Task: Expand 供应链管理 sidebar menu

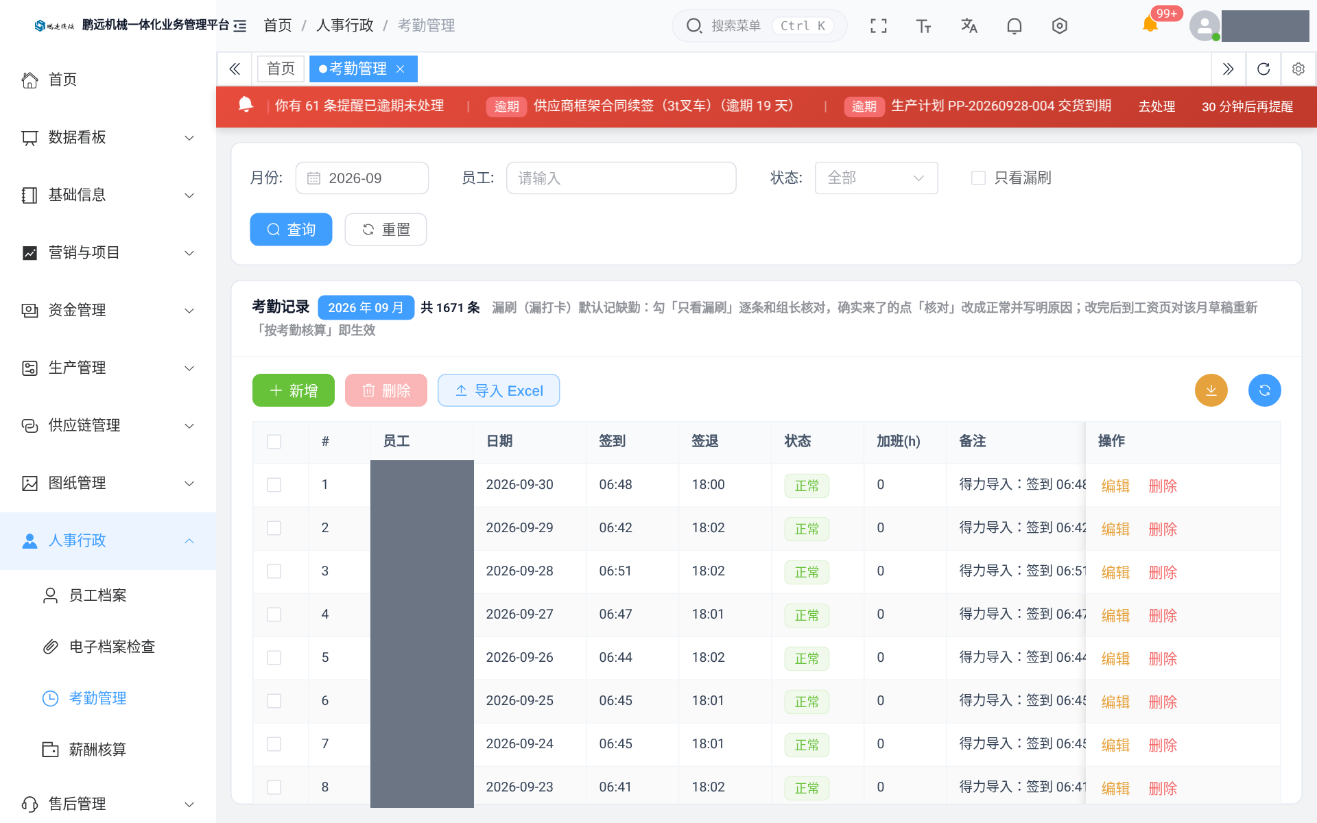Action: pyautogui.click(x=108, y=426)
